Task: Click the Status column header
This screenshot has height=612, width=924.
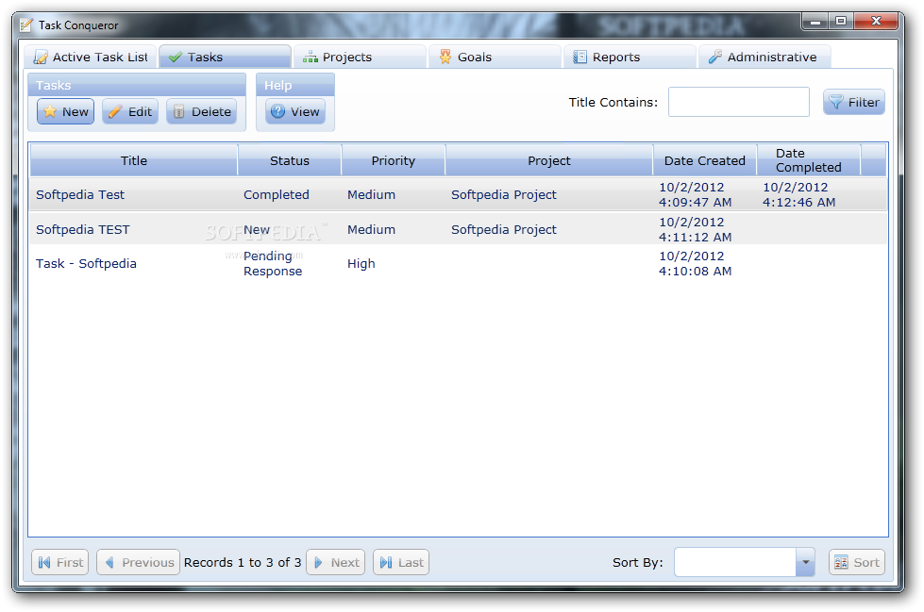Action: tap(290, 160)
